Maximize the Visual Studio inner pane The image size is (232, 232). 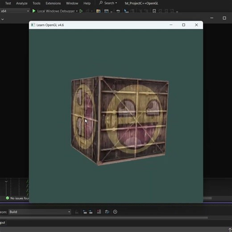pyautogui.click(x=224, y=18)
